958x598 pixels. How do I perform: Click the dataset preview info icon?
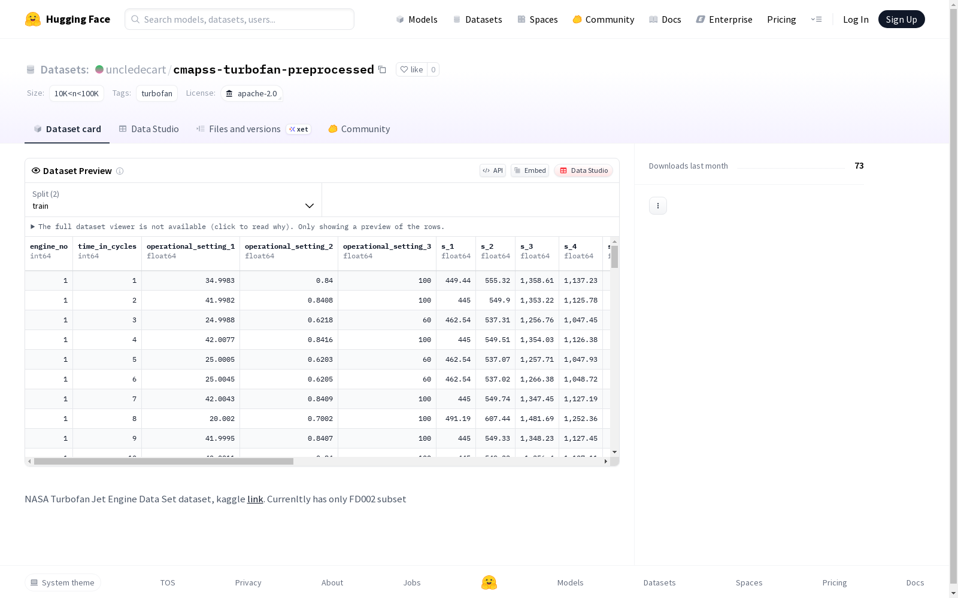tap(120, 171)
